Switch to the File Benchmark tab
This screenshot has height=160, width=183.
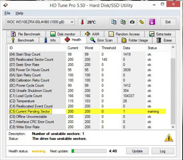pyautogui.click(x=26, y=34)
